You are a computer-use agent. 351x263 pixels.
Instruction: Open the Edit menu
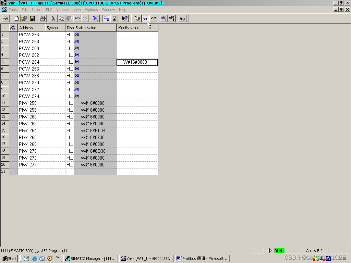pyautogui.click(x=25, y=10)
